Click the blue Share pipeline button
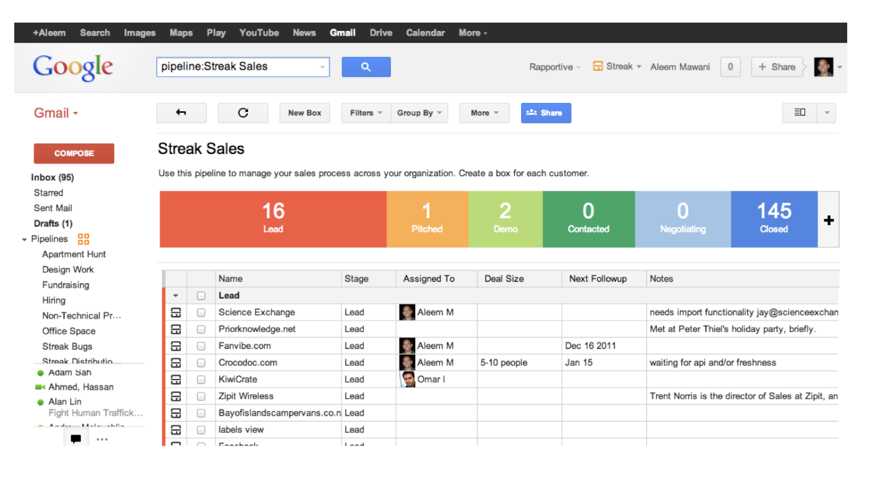The width and height of the screenshot is (871, 477). point(546,113)
